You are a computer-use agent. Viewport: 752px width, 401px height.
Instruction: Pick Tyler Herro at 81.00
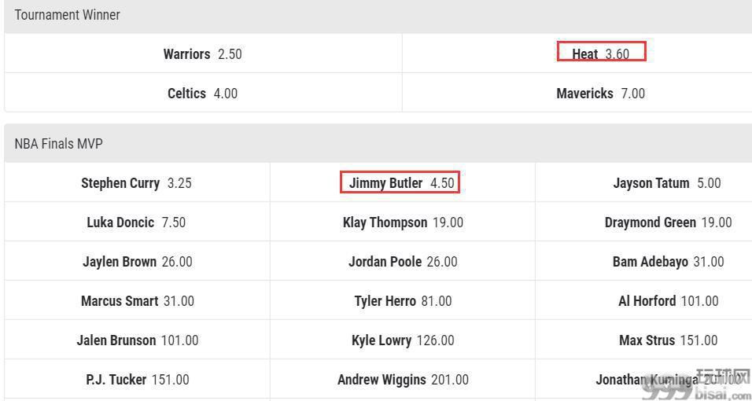pyautogui.click(x=403, y=300)
